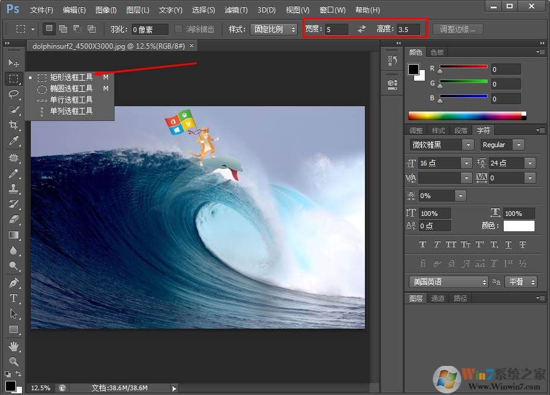Enable the 消除锯齿 anti-alias checkbox
The width and height of the screenshot is (550, 395).
click(179, 29)
